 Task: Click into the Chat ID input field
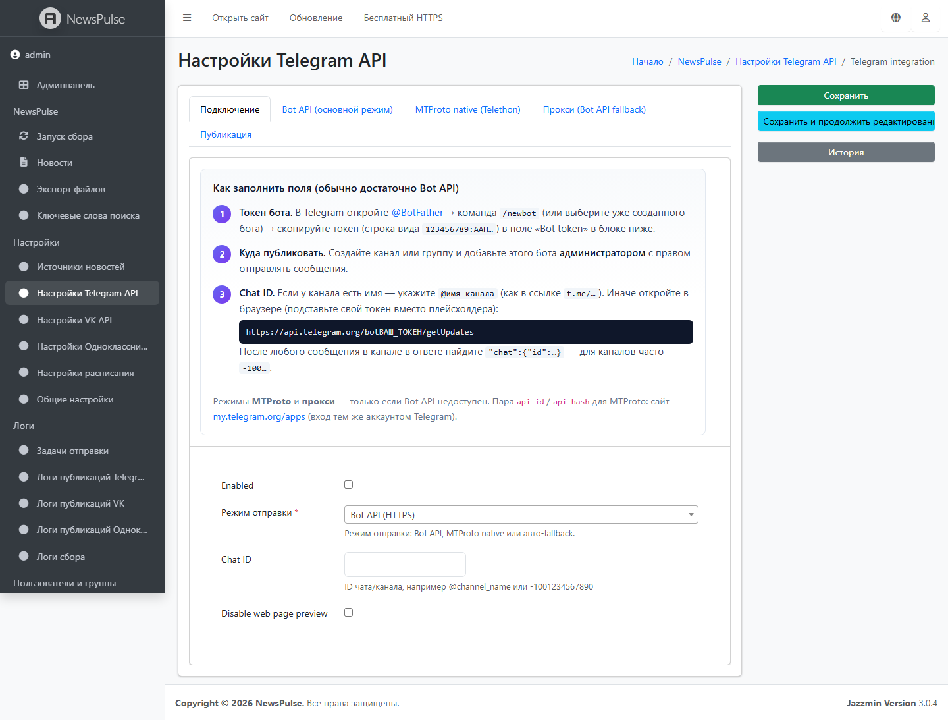[x=405, y=565]
